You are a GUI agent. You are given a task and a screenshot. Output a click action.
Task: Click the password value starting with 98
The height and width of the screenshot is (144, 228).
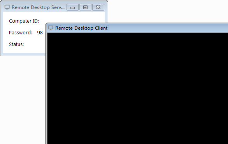click(x=40, y=32)
